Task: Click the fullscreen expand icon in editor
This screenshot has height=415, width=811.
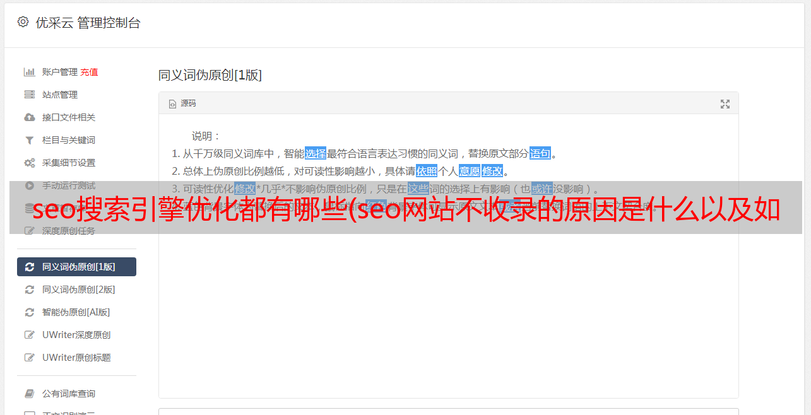Action: pos(725,104)
